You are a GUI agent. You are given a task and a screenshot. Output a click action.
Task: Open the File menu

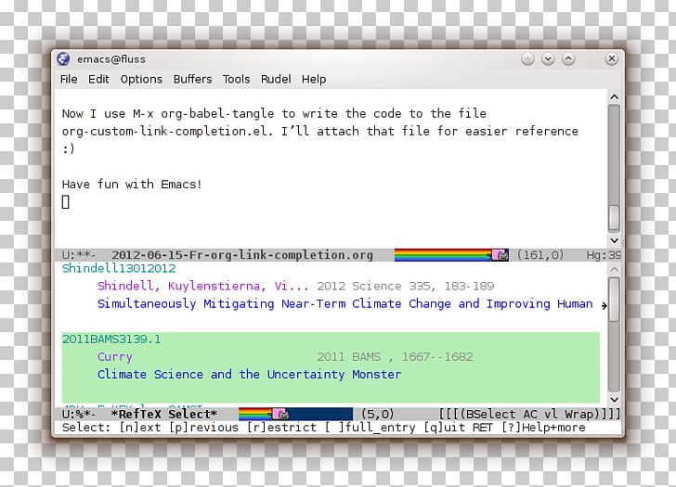[x=69, y=79]
